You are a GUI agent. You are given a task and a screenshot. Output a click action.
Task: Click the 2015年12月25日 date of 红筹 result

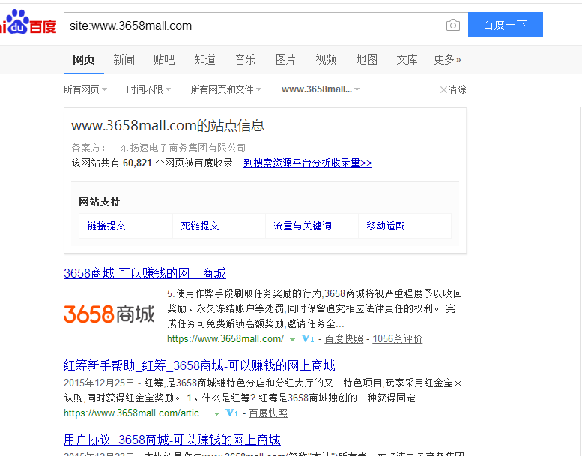pos(99,383)
